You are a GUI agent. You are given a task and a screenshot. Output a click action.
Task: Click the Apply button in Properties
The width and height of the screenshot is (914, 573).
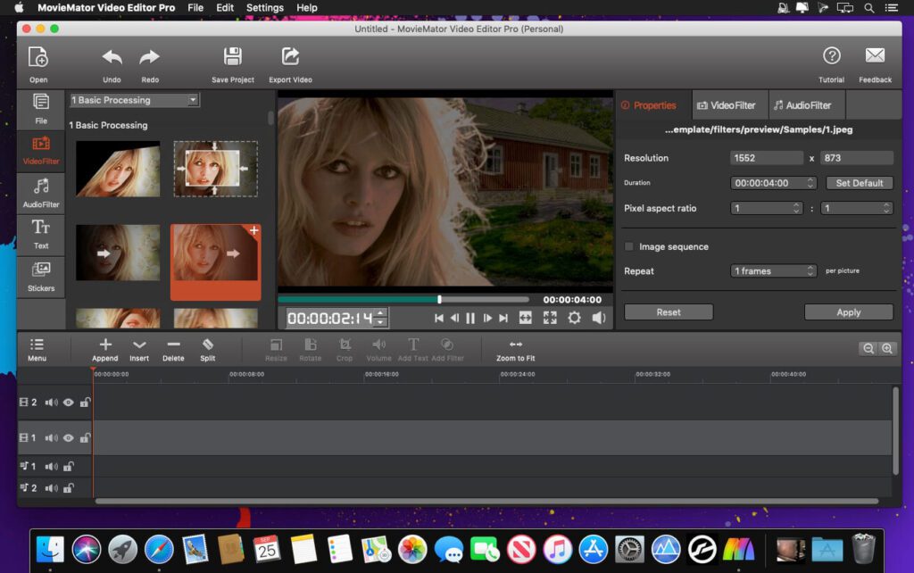click(x=847, y=311)
